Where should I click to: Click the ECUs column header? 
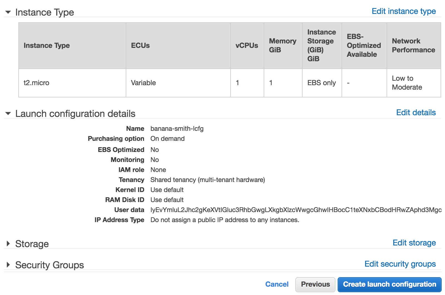(x=178, y=46)
